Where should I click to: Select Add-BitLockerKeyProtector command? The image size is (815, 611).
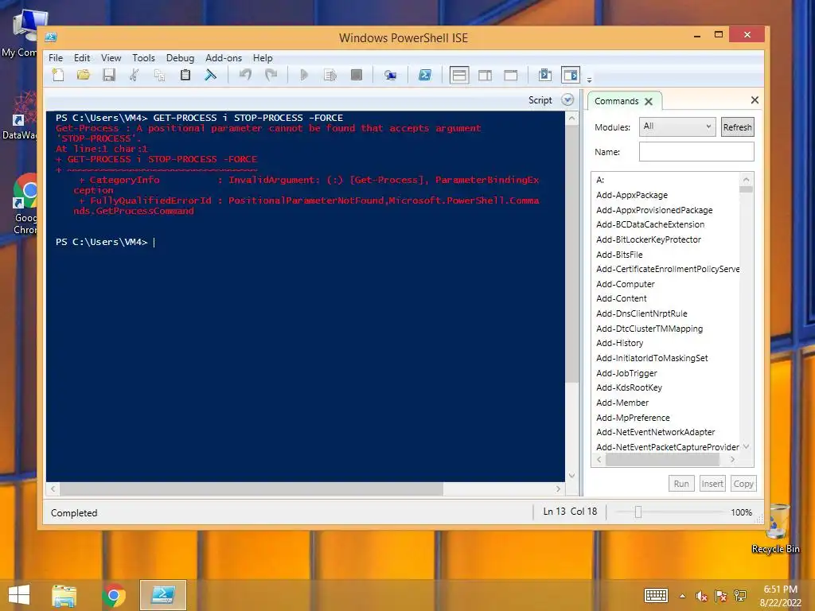(648, 239)
